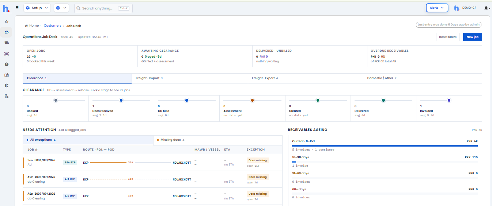
Task: Click the home icon in breadcrumb
Action: (26, 26)
